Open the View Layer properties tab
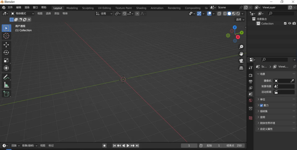This screenshot has width=297, height=150. tap(251, 88)
